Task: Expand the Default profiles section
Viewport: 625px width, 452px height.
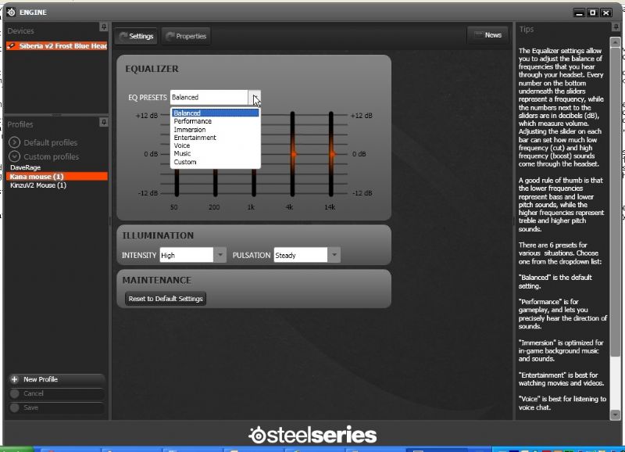Action: 14,142
